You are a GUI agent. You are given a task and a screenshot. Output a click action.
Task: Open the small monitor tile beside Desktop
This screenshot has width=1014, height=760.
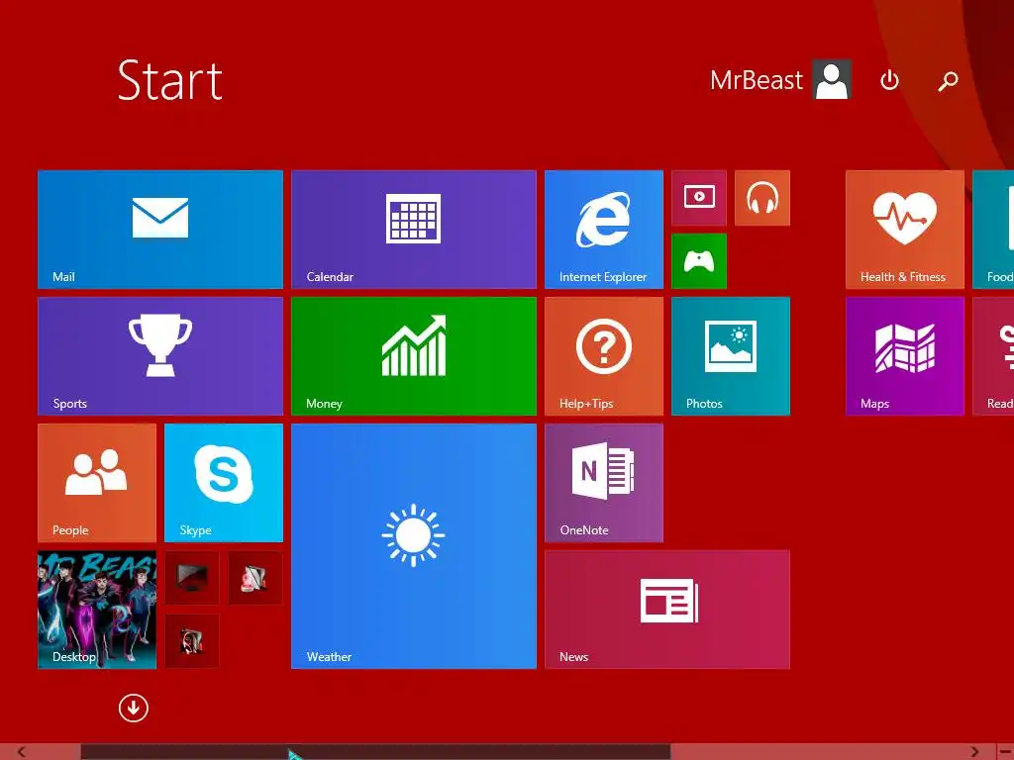pos(192,578)
